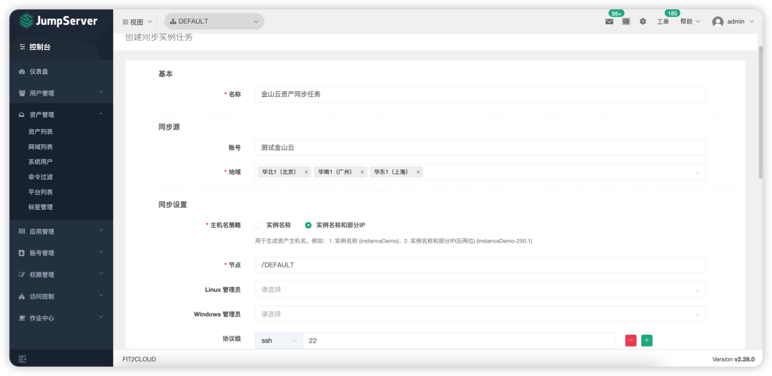Open the DEFAULT organization selector
This screenshot has width=772, height=376.
coord(214,21)
